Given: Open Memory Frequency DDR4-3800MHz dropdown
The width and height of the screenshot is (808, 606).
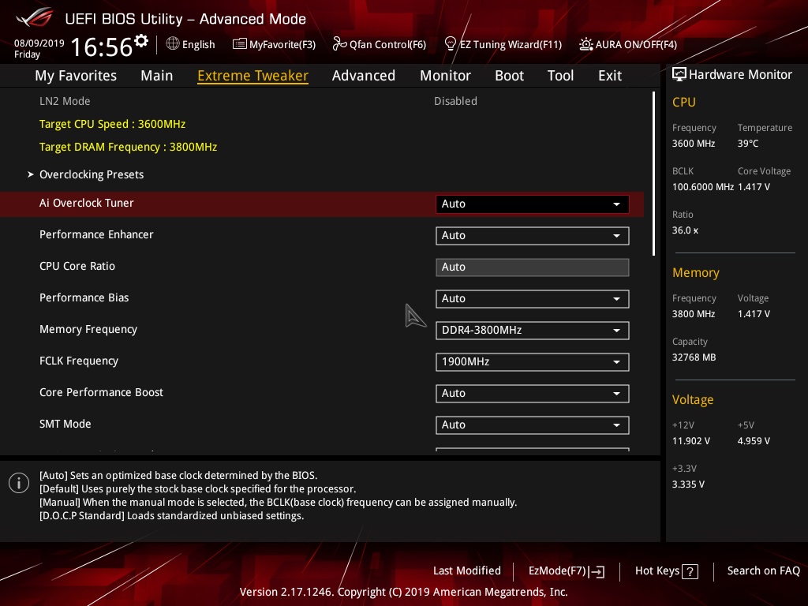Looking at the screenshot, I should (533, 331).
